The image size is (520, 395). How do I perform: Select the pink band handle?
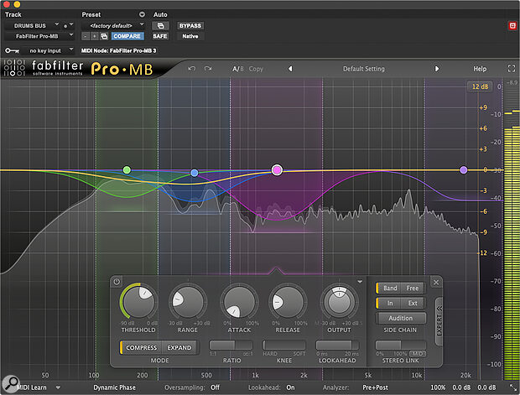[x=277, y=170]
